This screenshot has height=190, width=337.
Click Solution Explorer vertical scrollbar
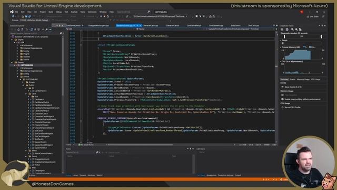tap(63, 103)
